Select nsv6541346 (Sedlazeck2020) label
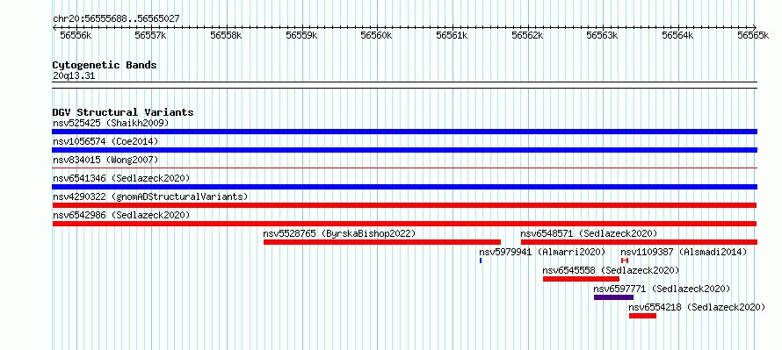The height and width of the screenshot is (350, 782). [x=121, y=178]
